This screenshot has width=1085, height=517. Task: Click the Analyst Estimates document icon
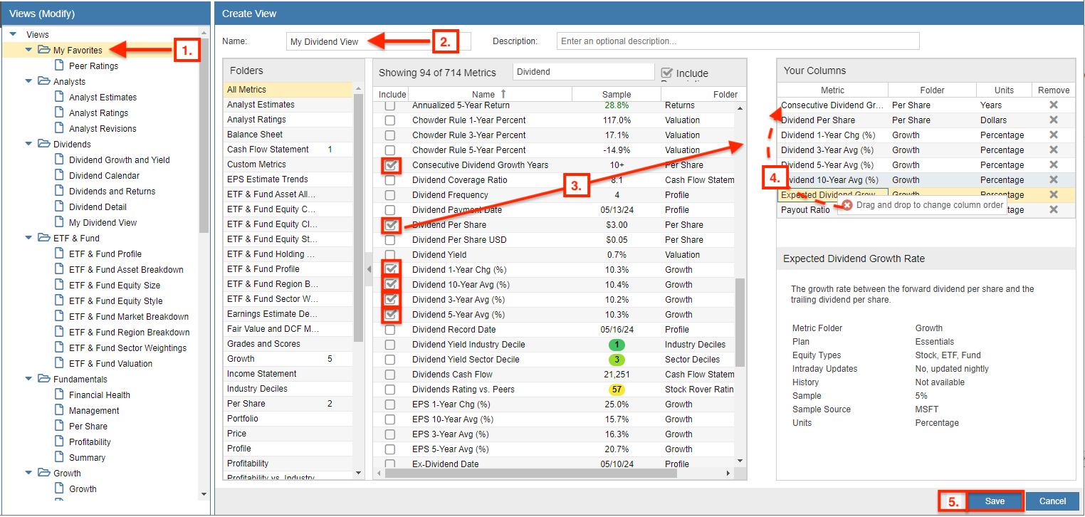coord(60,97)
